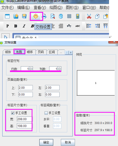Switch to the 纸张 tab
Screen dimensions: 118x146
[x=8, y=52]
